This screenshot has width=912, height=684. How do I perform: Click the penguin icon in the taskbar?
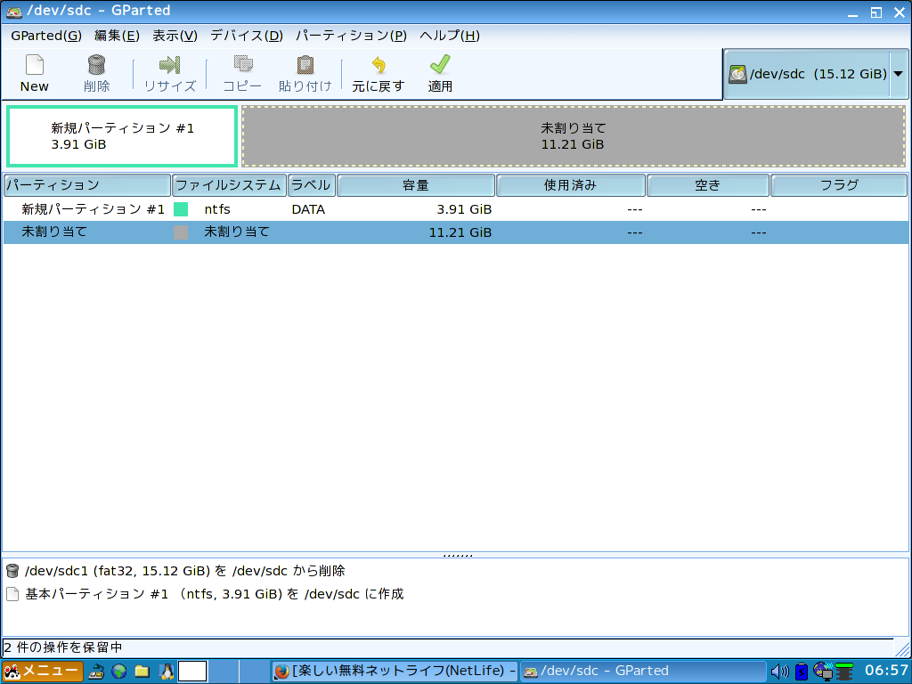pyautogui.click(x=167, y=672)
